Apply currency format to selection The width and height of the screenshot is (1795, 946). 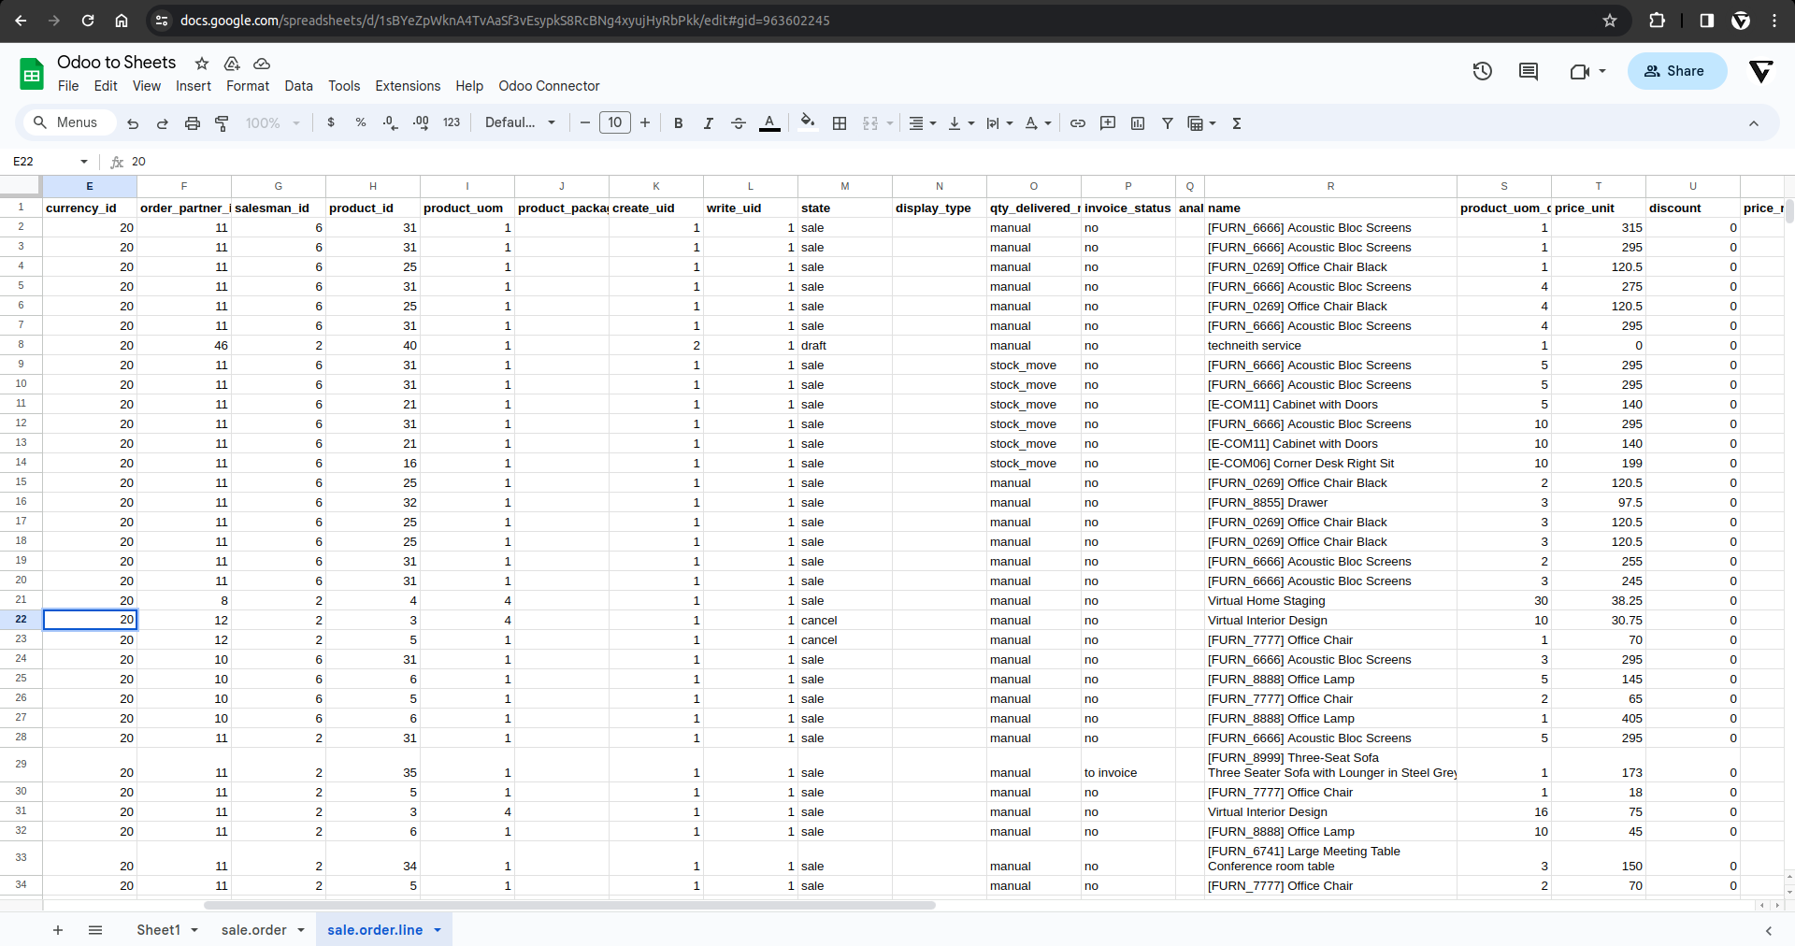(331, 122)
